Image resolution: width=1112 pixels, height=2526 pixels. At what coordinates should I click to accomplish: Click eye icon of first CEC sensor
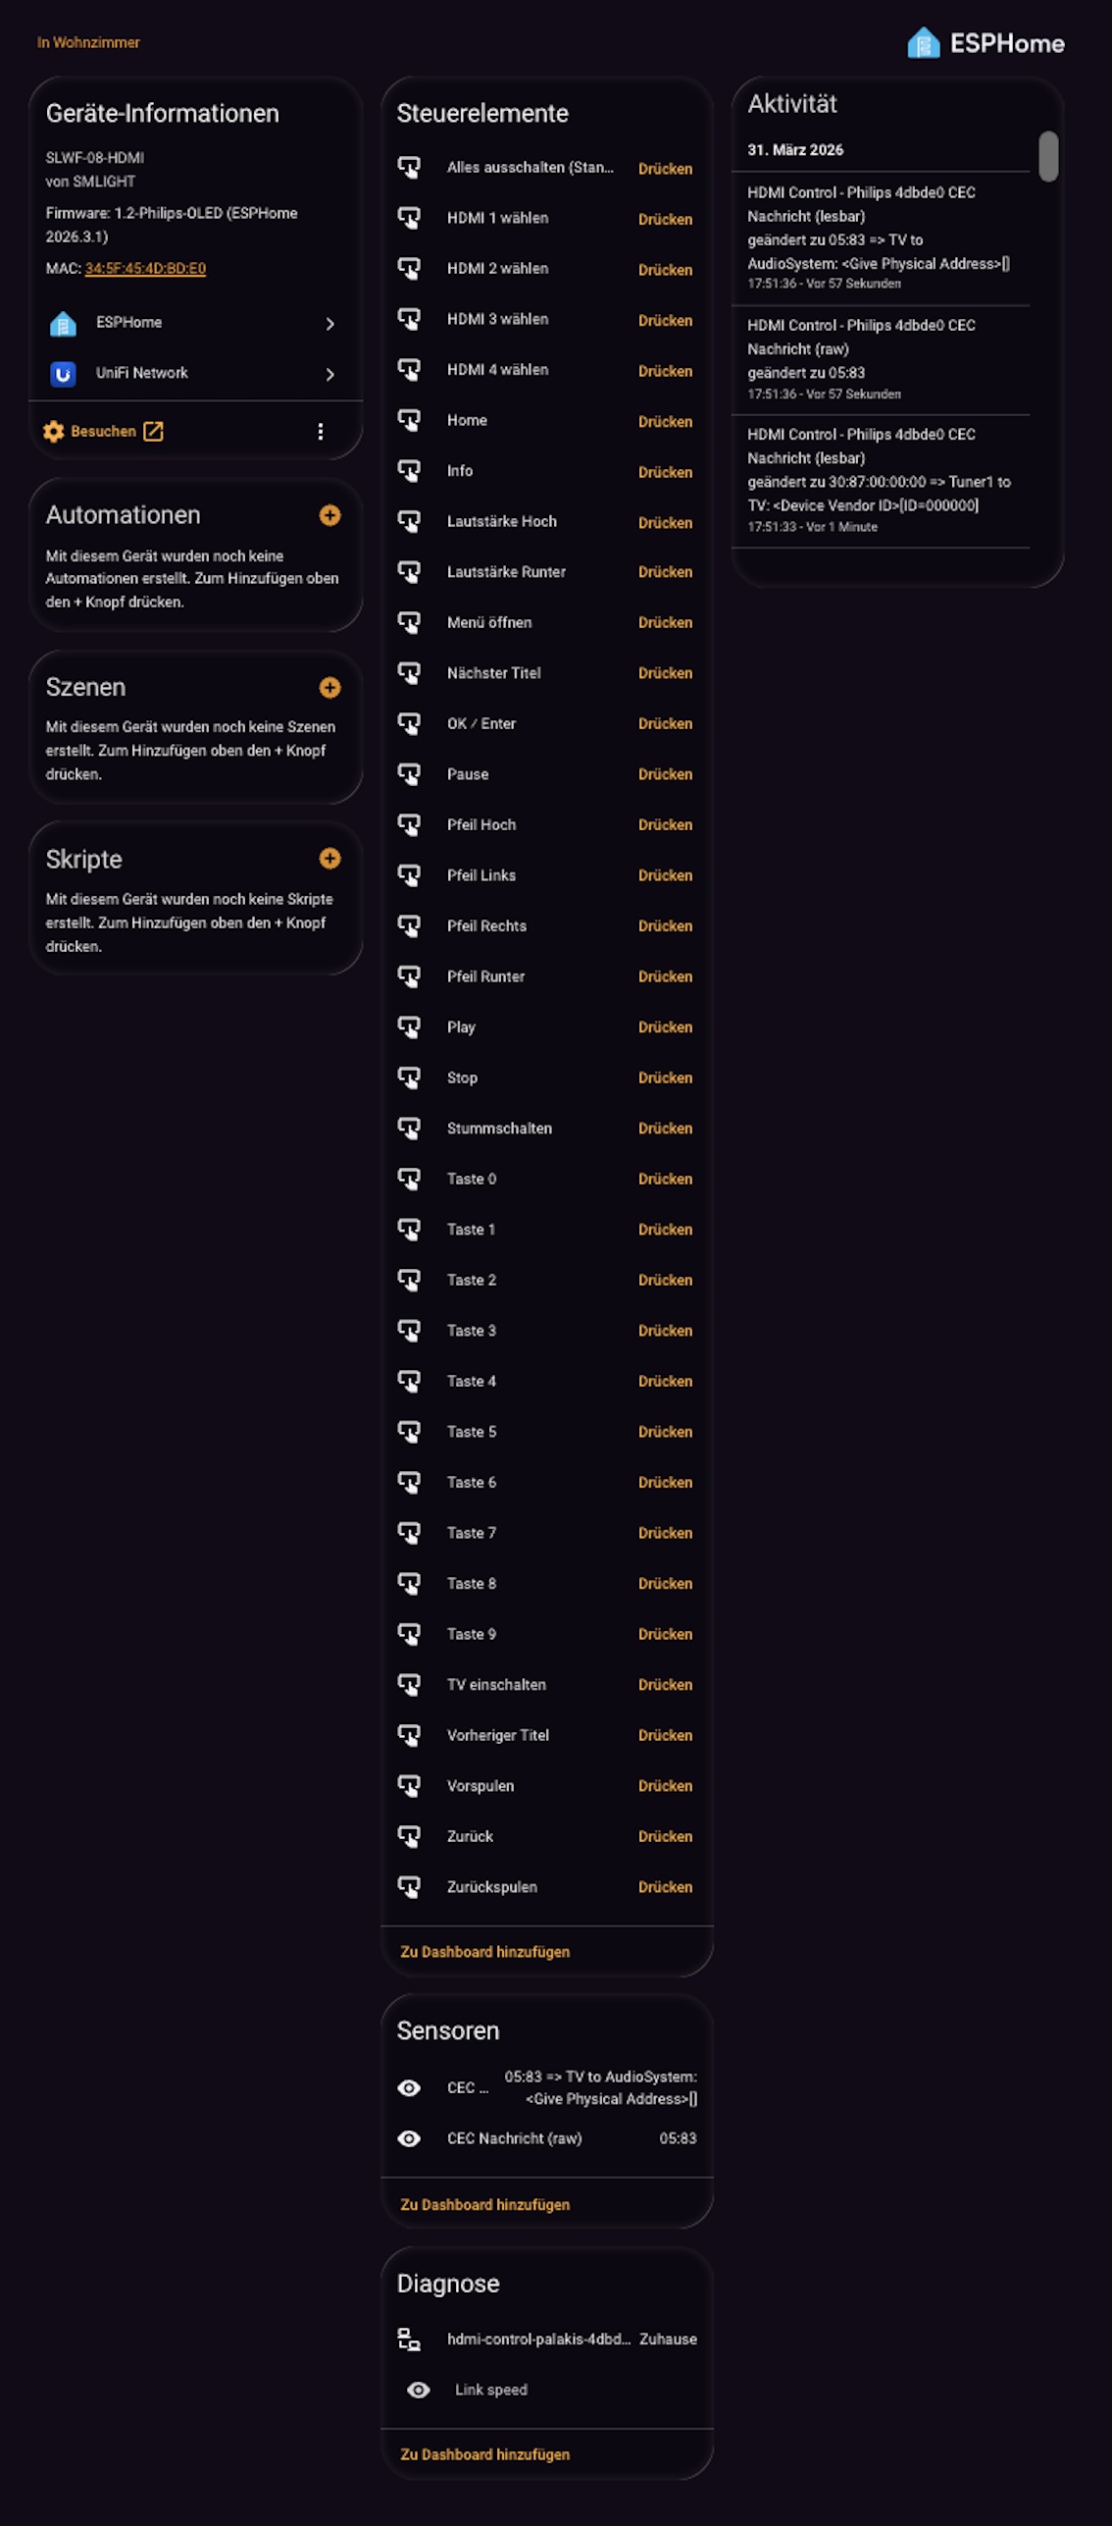point(409,2087)
